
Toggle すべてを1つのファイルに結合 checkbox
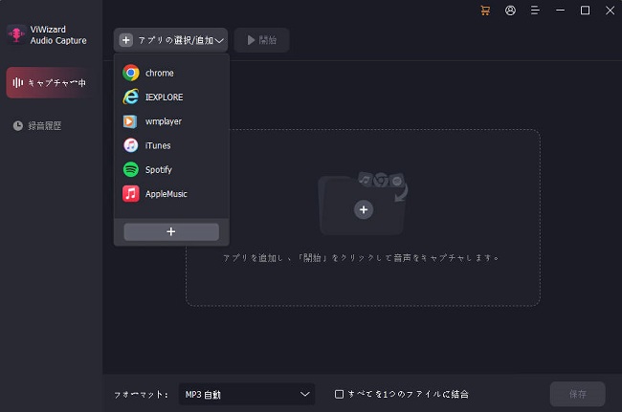click(339, 394)
